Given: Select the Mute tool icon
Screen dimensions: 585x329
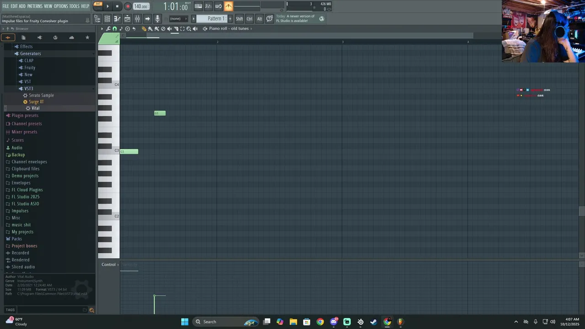Looking at the screenshot, I should [170, 28].
